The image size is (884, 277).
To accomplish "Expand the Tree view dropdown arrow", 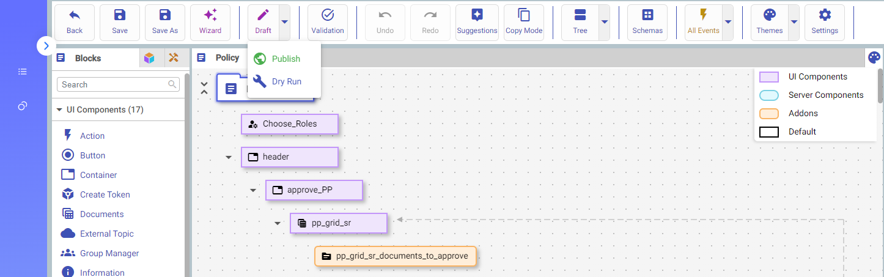I will 604,22.
